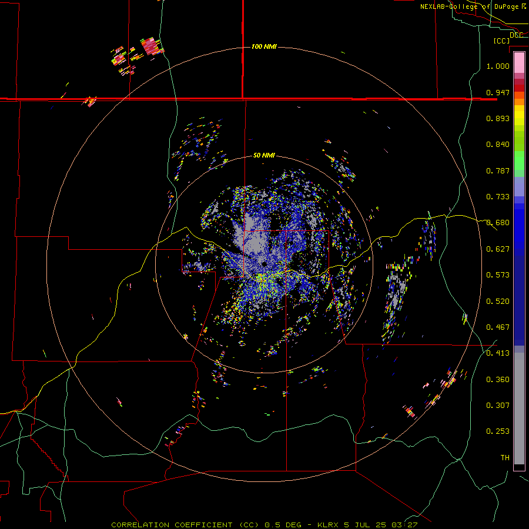The width and height of the screenshot is (529, 529).
Task: Click the 0.893 scale label
Action: click(x=498, y=118)
